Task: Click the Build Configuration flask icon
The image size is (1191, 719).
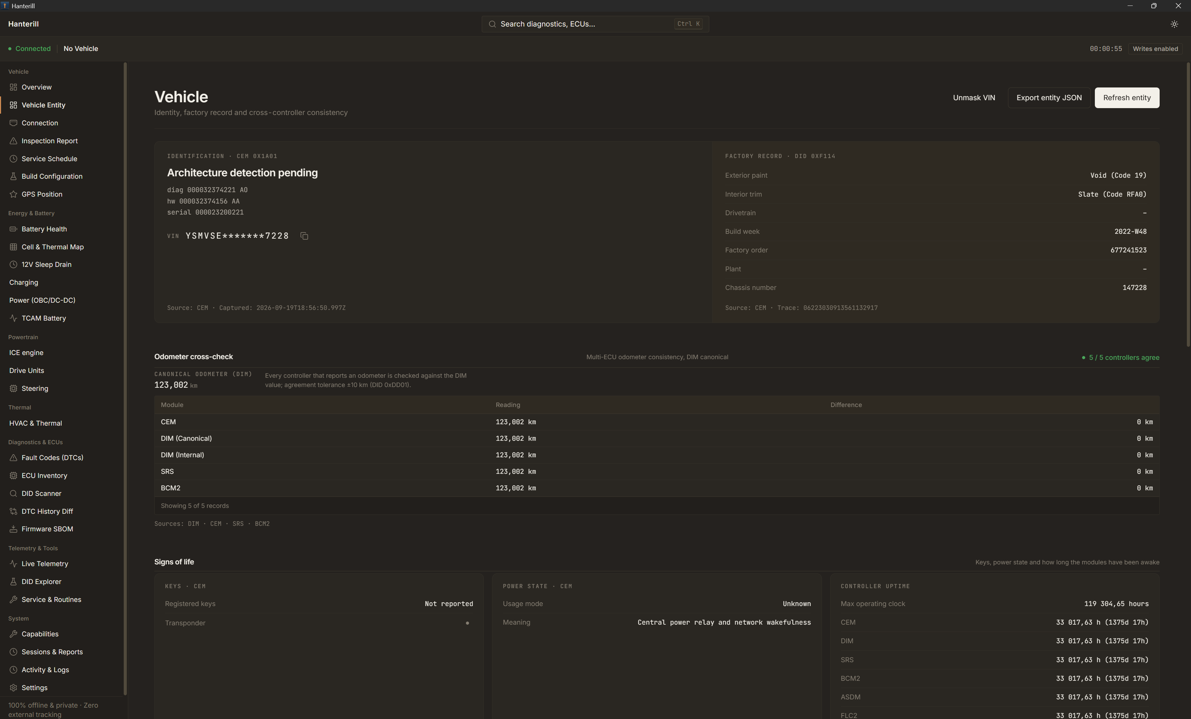Action: coord(13,176)
